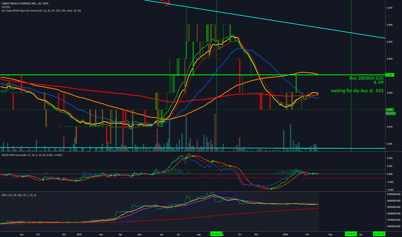The height and width of the screenshot is (237, 402).
Task: Click the 0.030 price axis value
Action: point(389,59)
